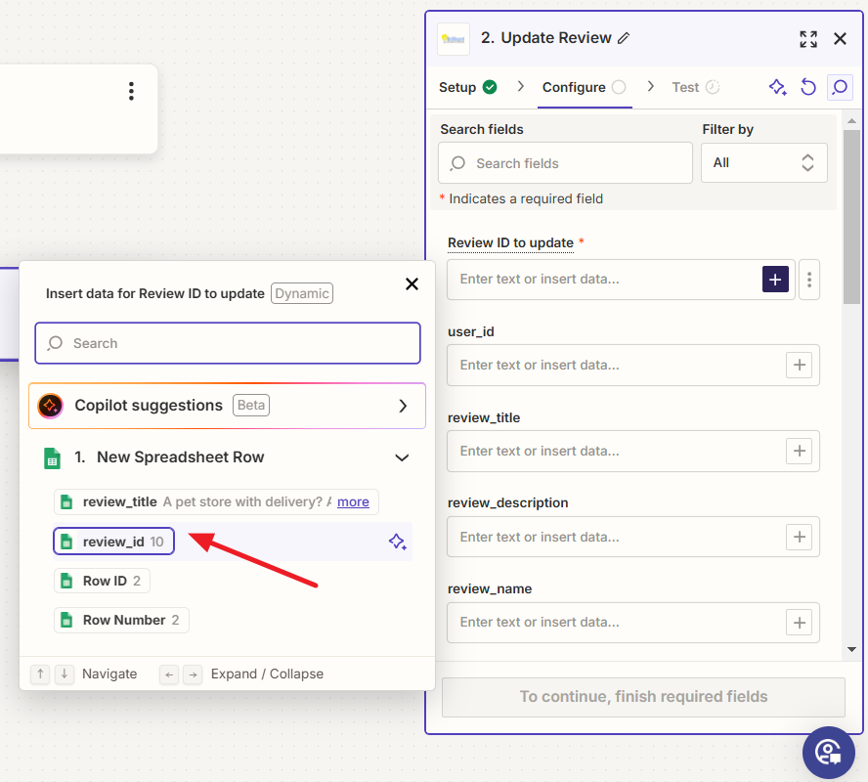
Task: Click the Copilot suggestions logo icon
Action: click(50, 406)
